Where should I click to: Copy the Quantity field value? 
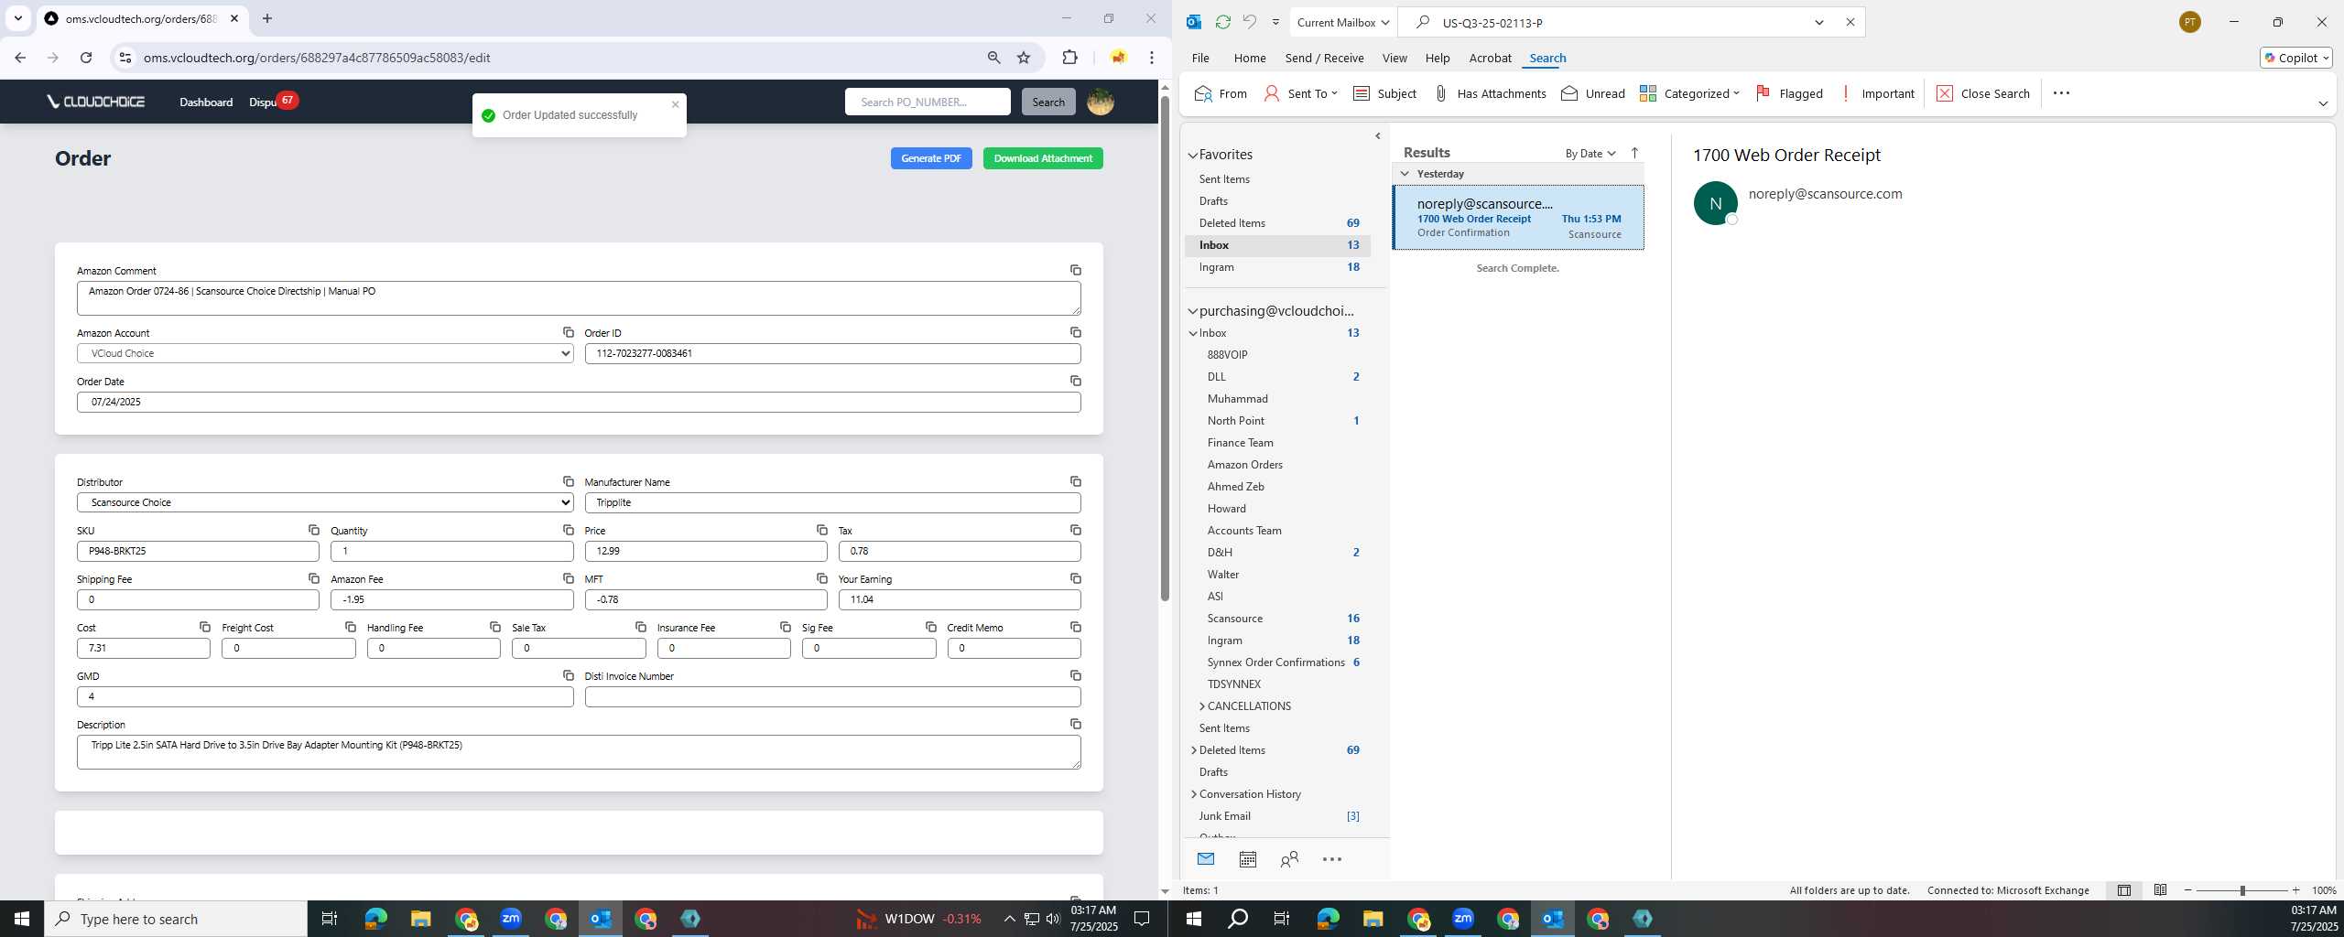pos(569,530)
